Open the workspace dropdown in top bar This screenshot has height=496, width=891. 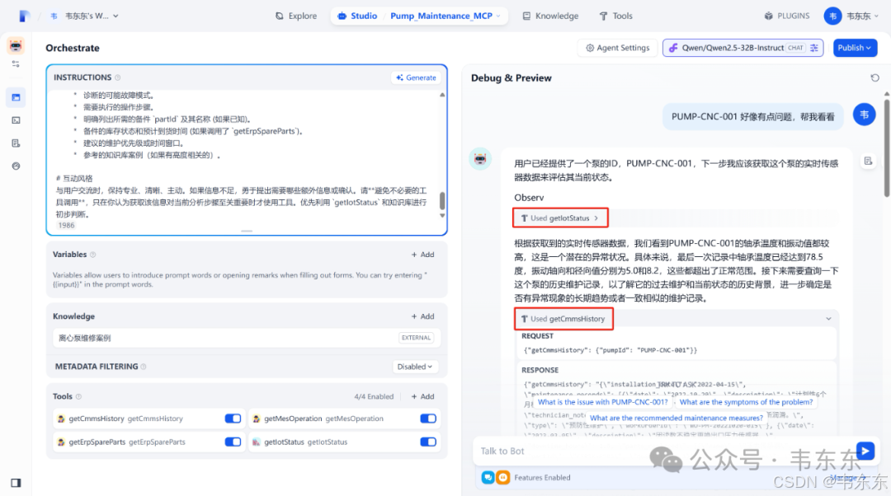(85, 16)
